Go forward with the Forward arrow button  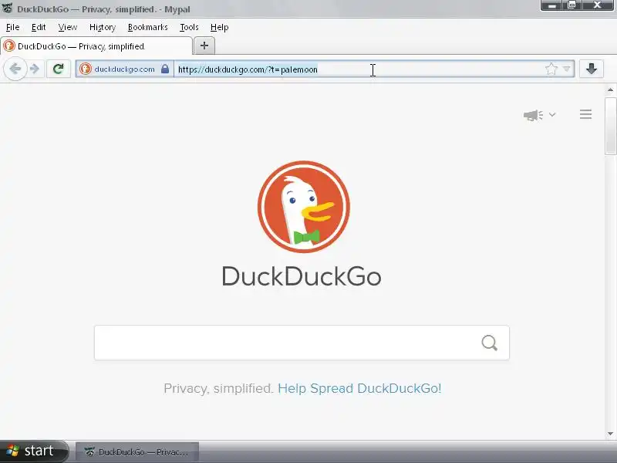click(x=35, y=69)
